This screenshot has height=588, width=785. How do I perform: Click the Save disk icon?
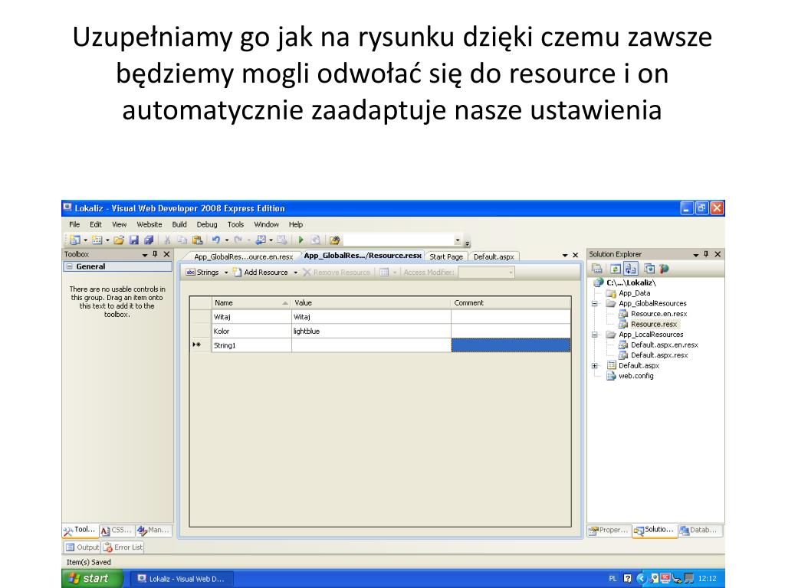point(133,240)
